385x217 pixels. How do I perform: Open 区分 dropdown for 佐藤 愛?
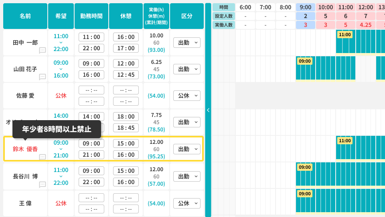pyautogui.click(x=187, y=96)
